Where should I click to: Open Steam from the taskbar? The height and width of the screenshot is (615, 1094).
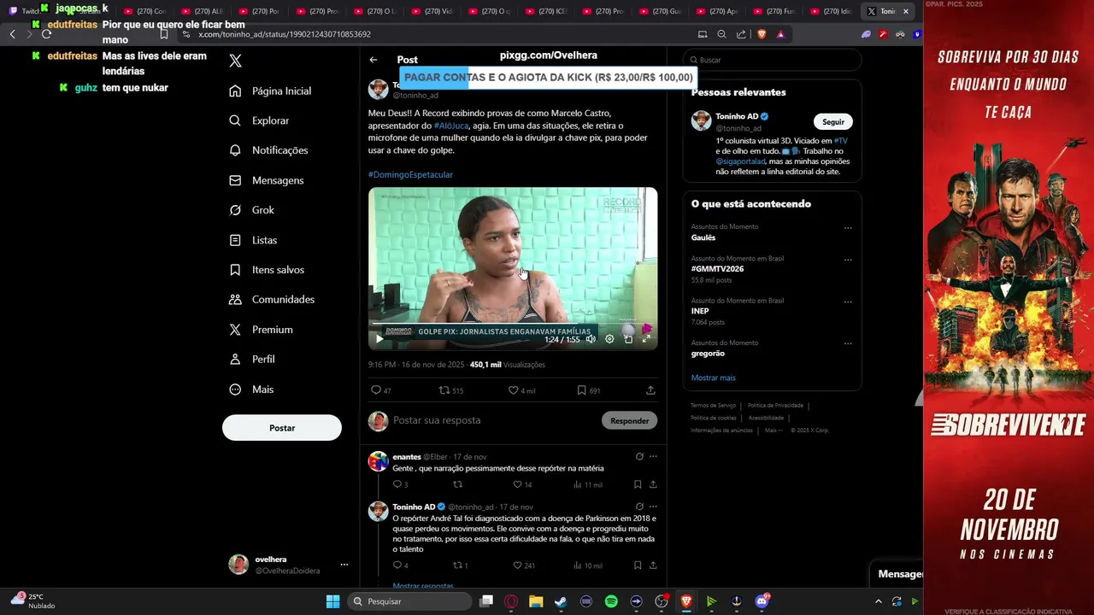point(561,601)
